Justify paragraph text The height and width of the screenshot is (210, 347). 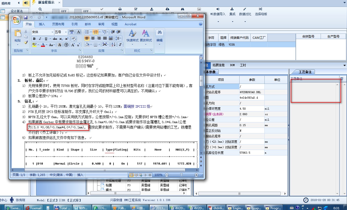click(x=105, y=38)
